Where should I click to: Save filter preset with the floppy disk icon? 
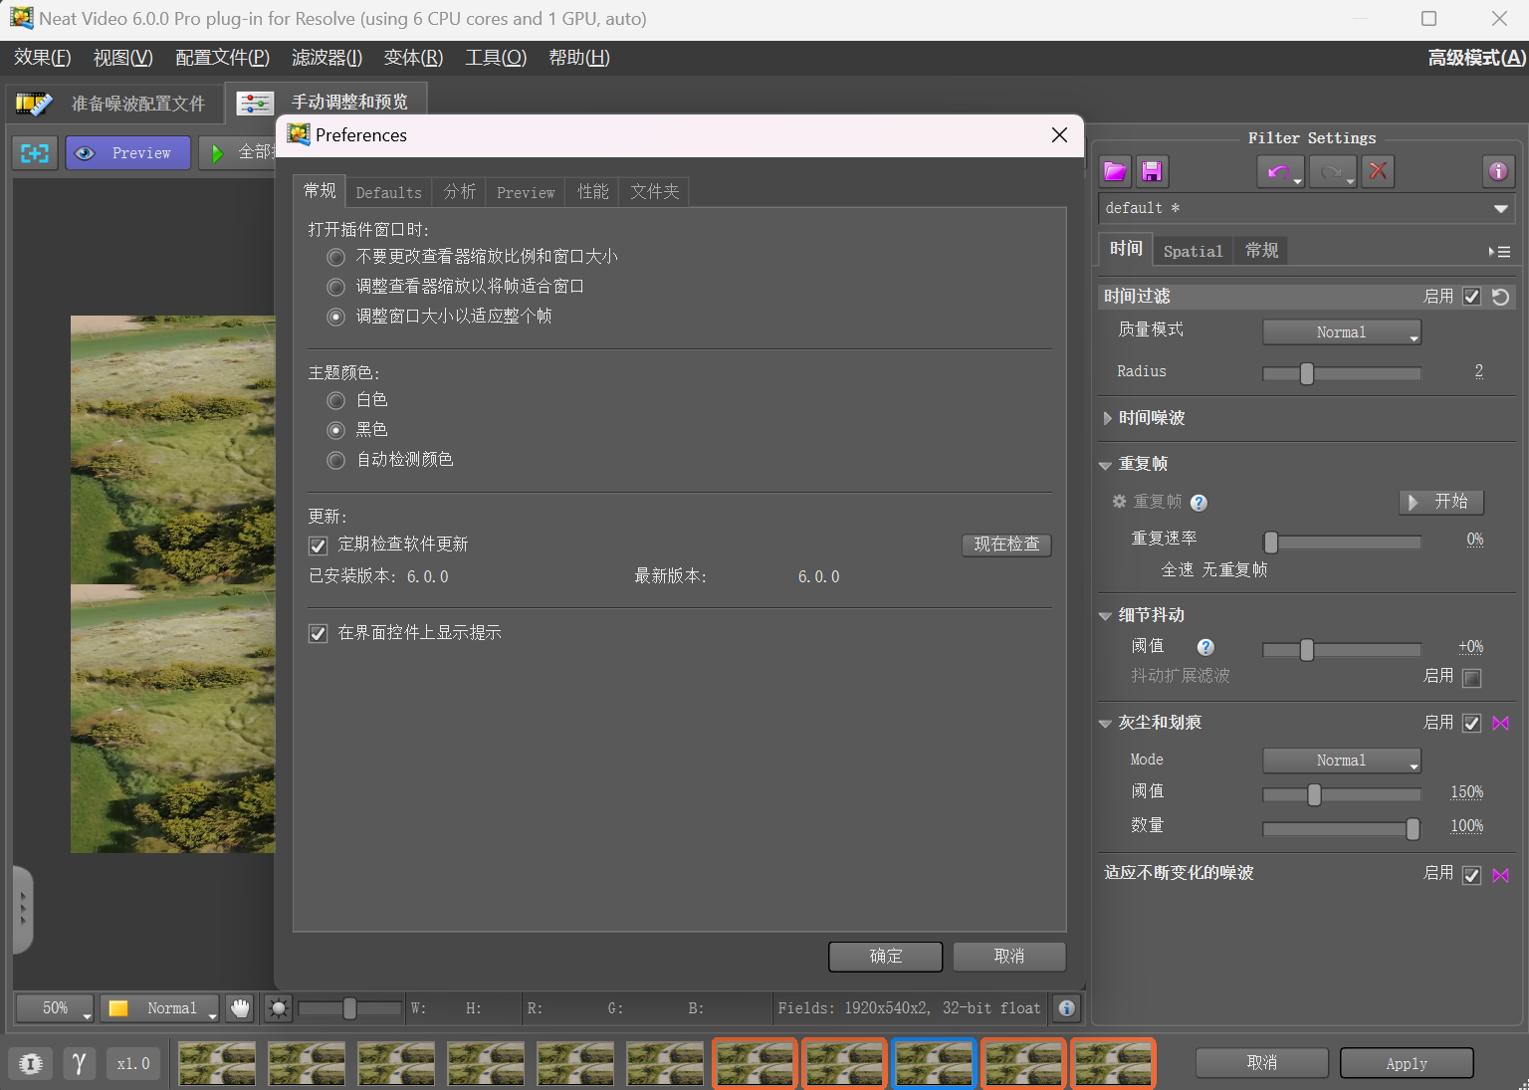[x=1152, y=171]
